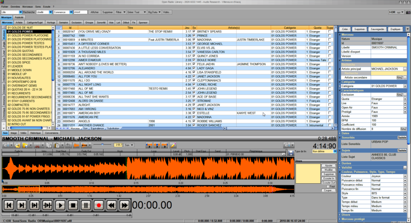Toggle the 'Tout' checkbox in Steps

[x=328, y=186]
